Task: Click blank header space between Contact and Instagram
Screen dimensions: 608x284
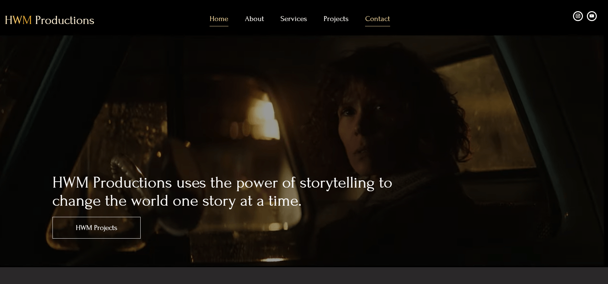Action: [x=479, y=18]
